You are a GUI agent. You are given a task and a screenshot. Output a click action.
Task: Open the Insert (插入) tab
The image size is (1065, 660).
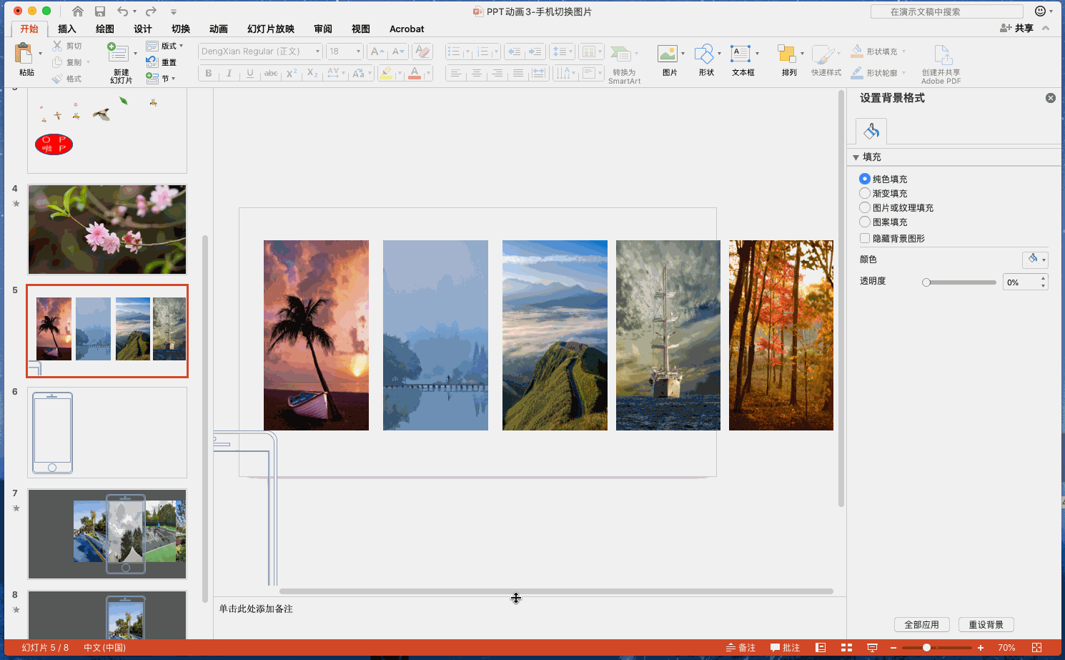click(x=66, y=29)
